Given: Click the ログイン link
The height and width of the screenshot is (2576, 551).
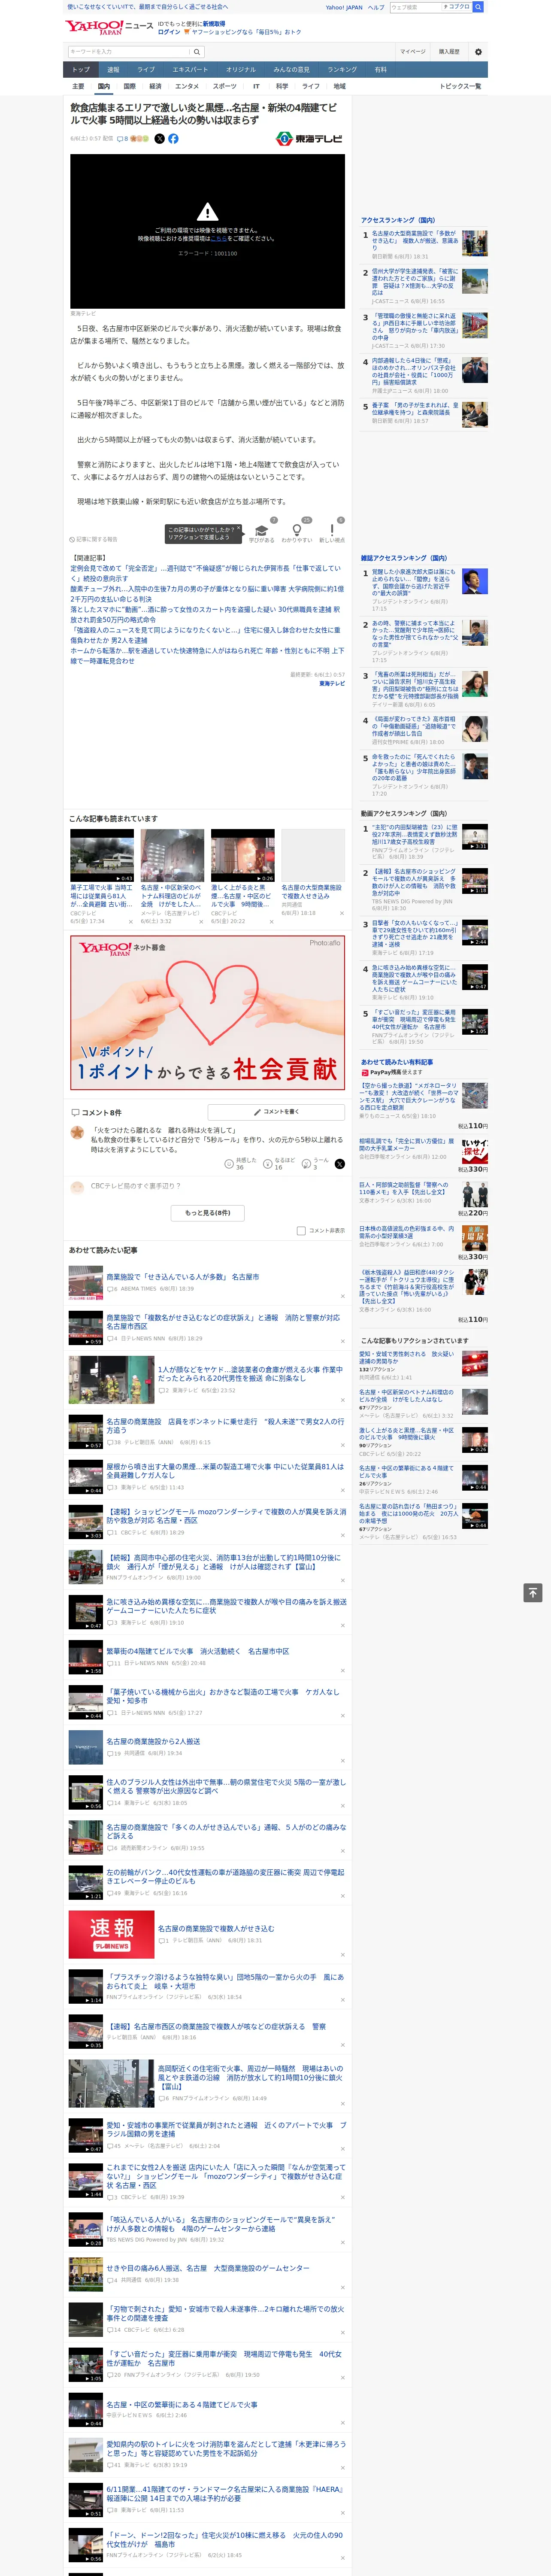Looking at the screenshot, I should coord(169,32).
